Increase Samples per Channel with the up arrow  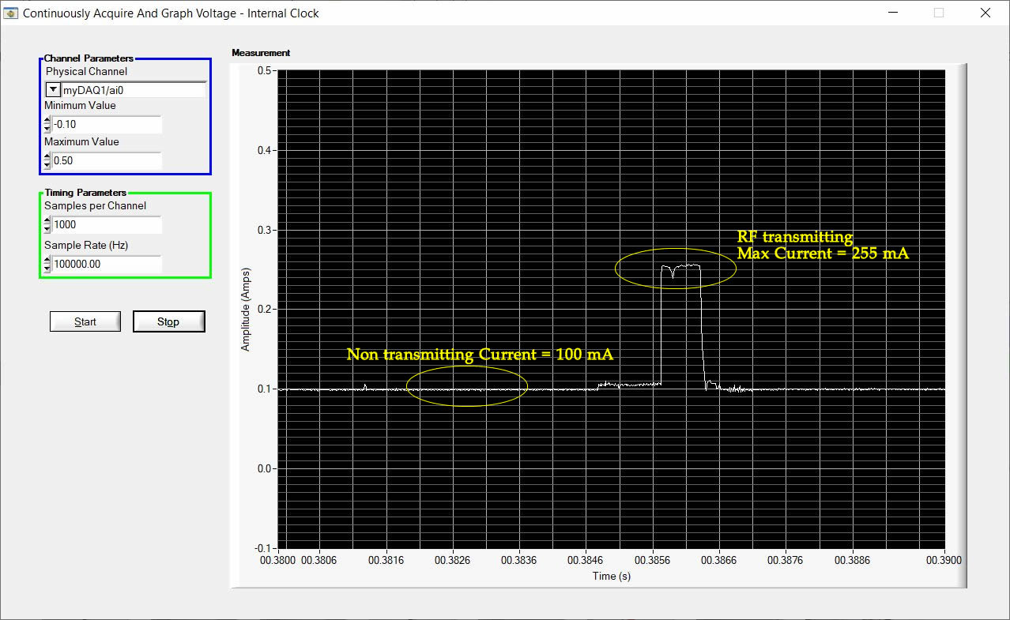click(x=46, y=220)
